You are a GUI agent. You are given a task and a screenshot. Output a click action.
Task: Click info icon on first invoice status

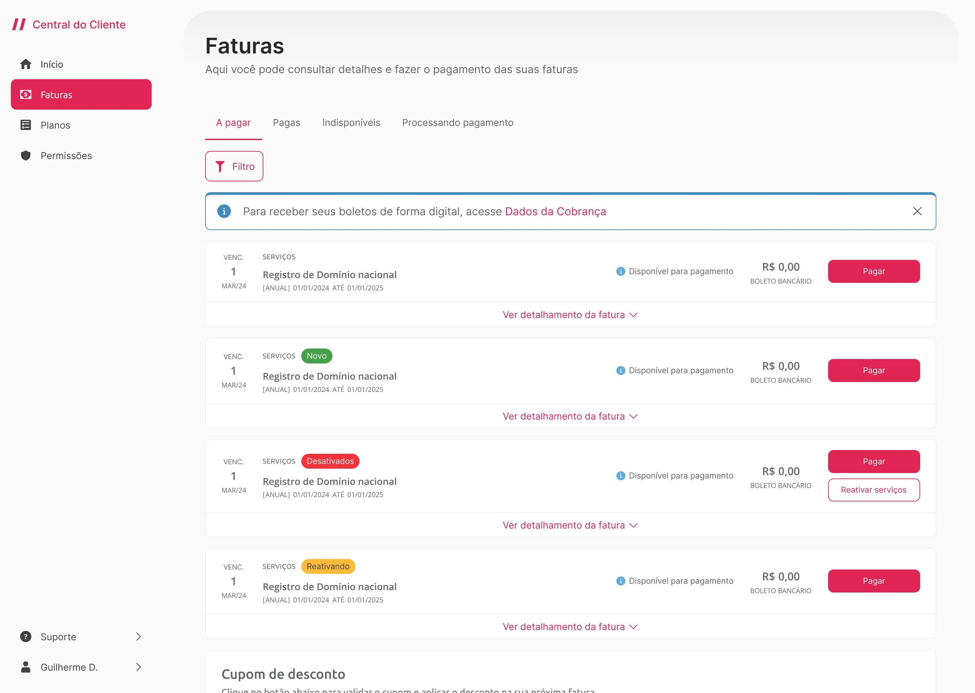tap(621, 271)
